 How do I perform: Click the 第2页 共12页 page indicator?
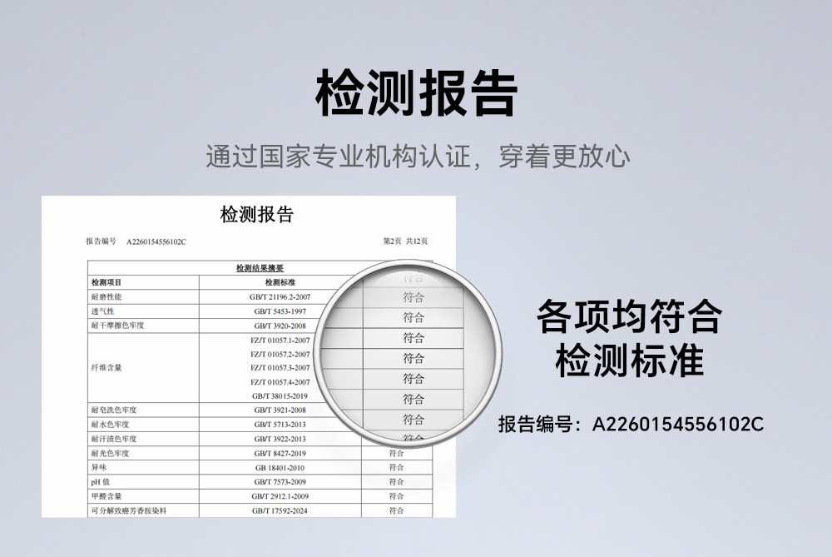tap(405, 241)
